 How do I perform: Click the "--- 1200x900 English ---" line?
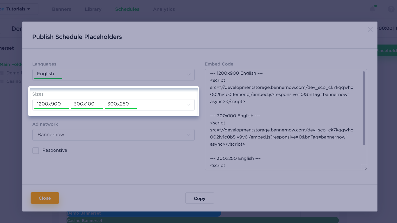click(x=236, y=73)
